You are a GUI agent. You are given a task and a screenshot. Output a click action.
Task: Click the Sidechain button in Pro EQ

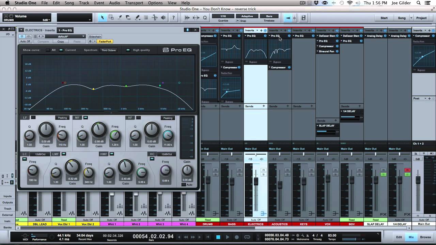point(95,36)
